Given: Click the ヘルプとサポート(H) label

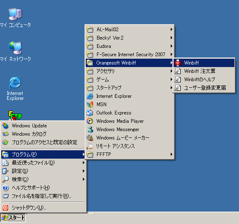Looking at the screenshot, I should coord(31,188).
